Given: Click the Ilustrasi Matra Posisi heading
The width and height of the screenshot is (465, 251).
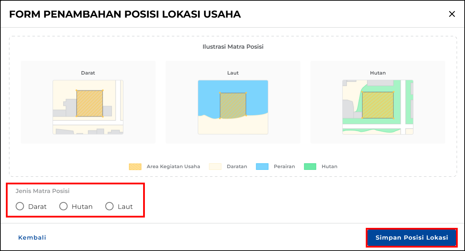Looking at the screenshot, I should [x=233, y=47].
